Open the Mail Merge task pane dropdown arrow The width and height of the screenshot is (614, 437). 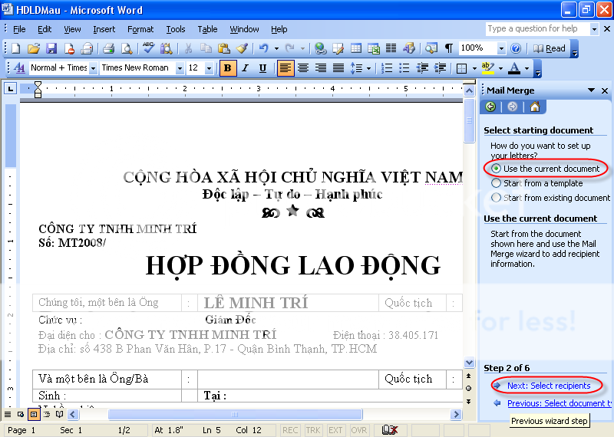pos(591,90)
